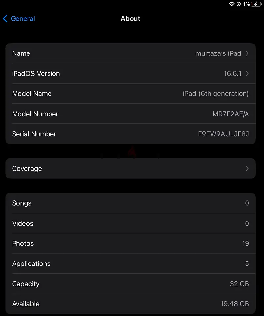Tap the Available 19.48 GB row
This screenshot has height=316, width=264.
coord(130,304)
